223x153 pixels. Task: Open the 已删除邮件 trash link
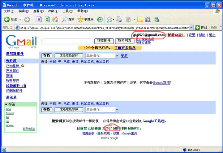(x=14, y=91)
